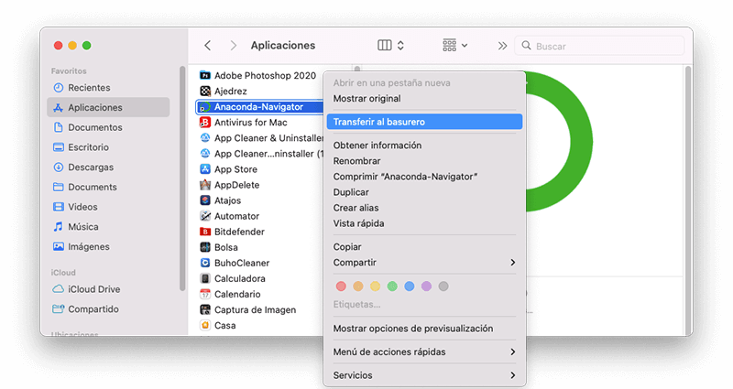Focus the Buscar search field
The image size is (733, 389).
(x=600, y=46)
